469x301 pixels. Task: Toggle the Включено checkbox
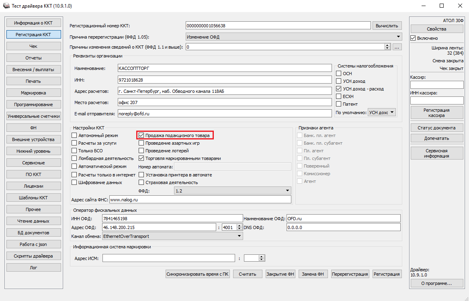[413, 38]
